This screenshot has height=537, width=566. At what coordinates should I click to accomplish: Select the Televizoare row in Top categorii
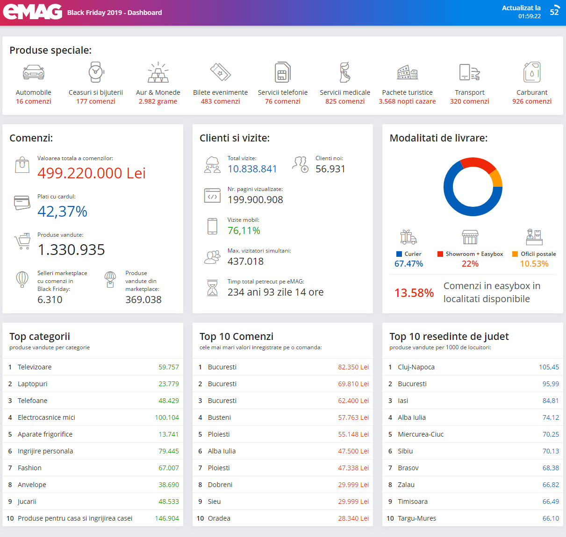(93, 367)
